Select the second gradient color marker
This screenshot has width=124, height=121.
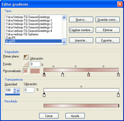[63, 74]
